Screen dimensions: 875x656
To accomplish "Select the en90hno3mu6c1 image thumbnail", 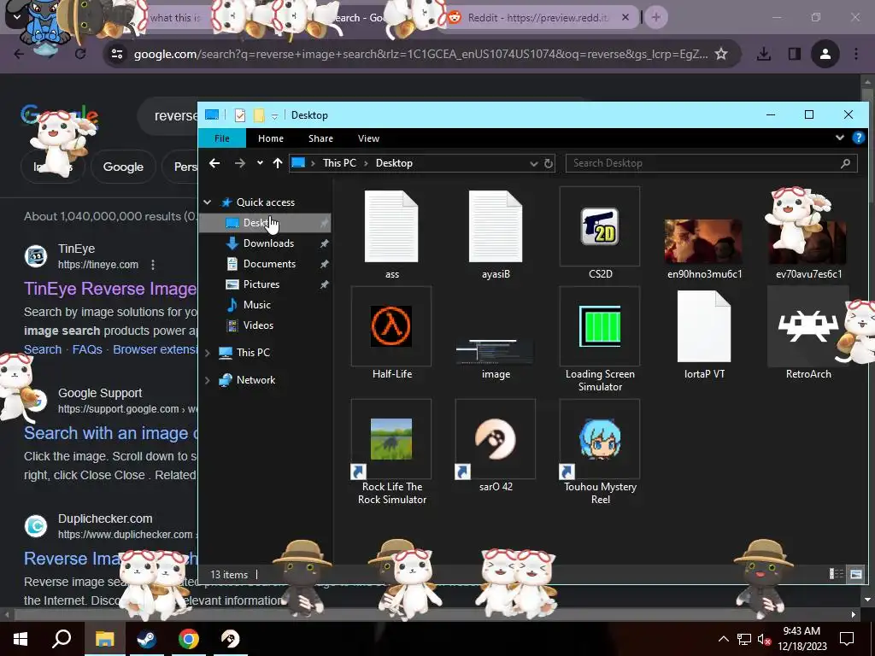I will [x=704, y=241].
